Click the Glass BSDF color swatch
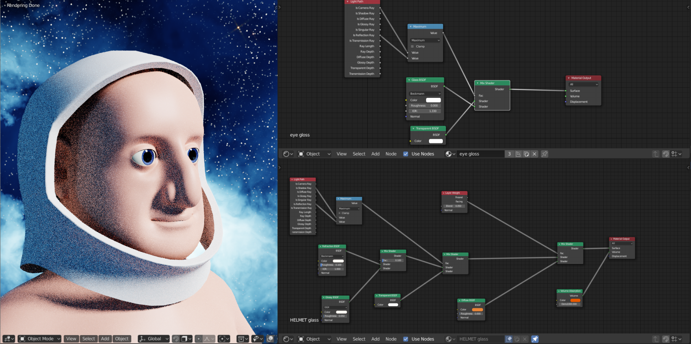The image size is (691, 344). click(x=433, y=100)
